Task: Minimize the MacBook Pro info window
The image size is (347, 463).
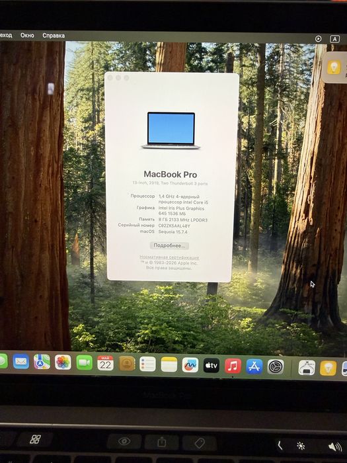Action: (x=118, y=77)
